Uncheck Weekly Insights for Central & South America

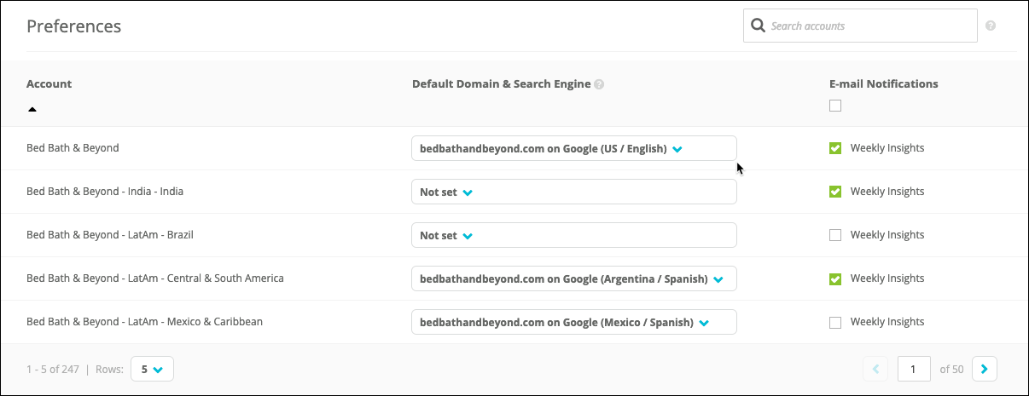click(835, 278)
